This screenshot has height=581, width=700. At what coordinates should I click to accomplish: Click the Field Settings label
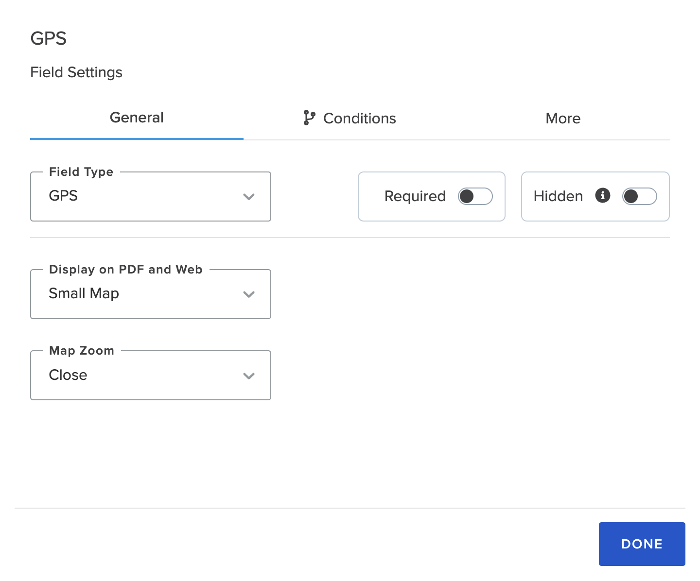[76, 72]
